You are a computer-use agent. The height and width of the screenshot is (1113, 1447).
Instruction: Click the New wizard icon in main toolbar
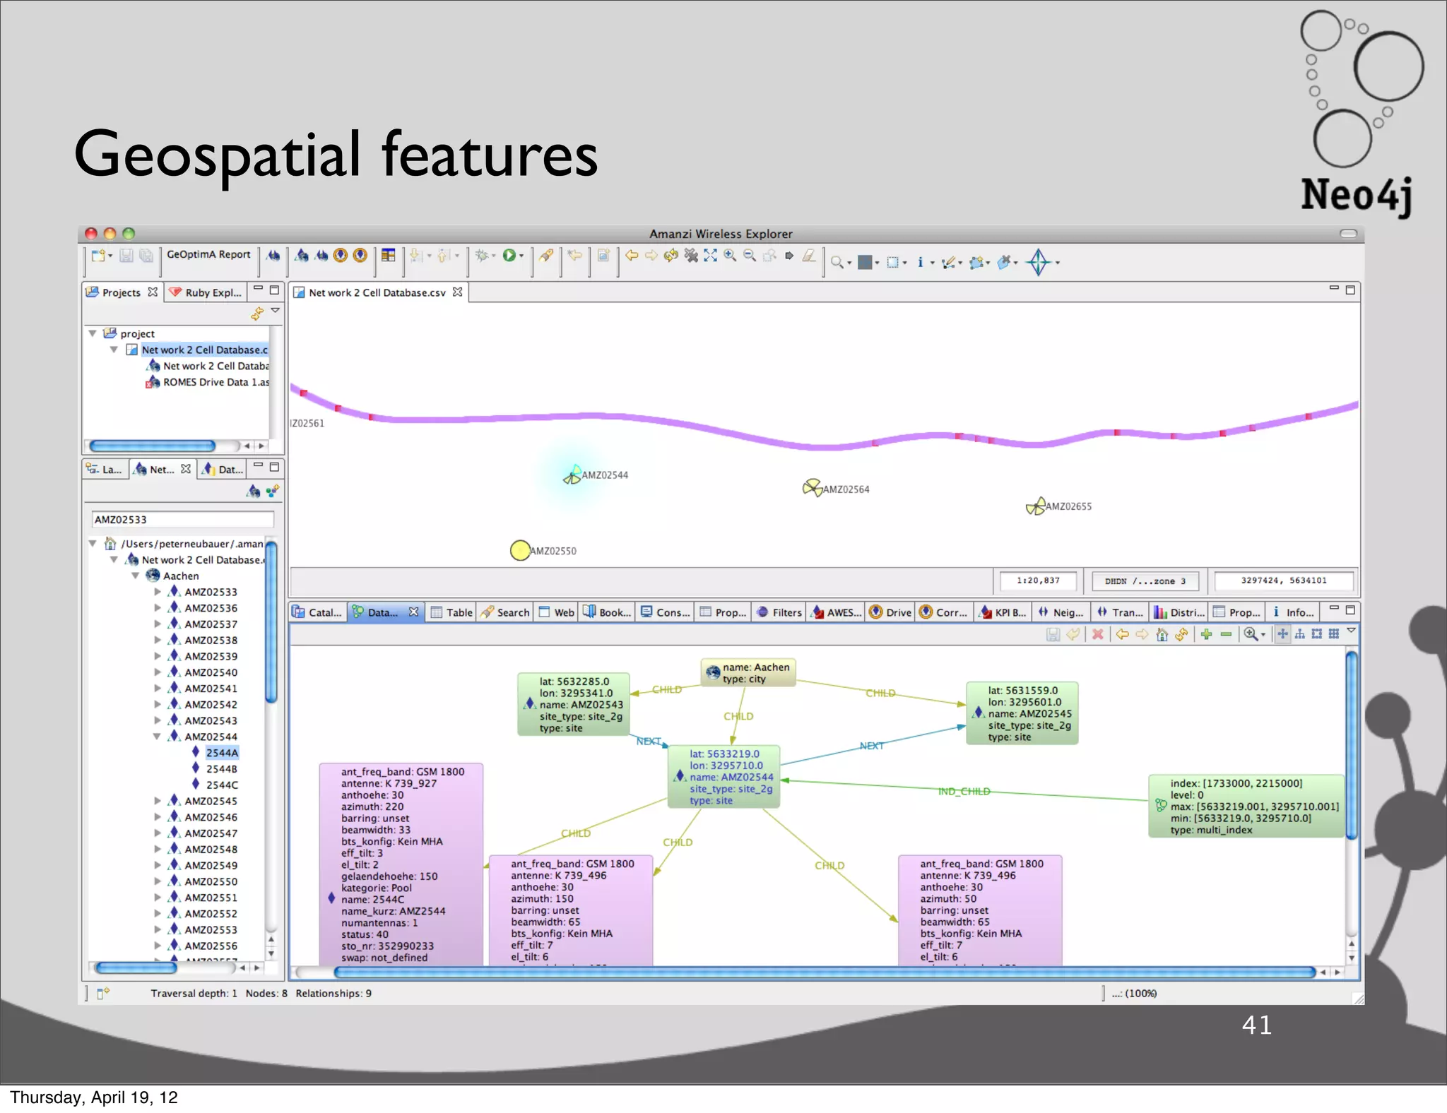point(98,256)
